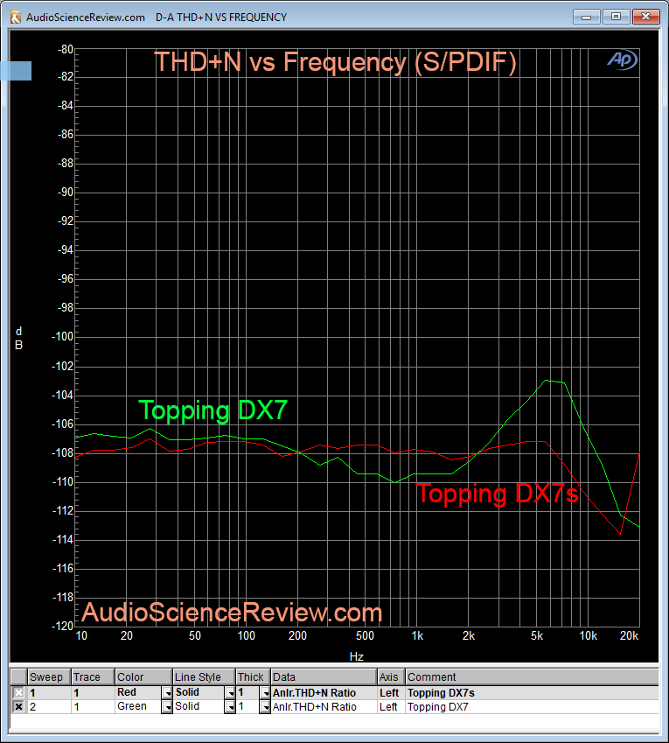Click the Color column header
Viewport: 669px width, 743px height.
(143, 676)
